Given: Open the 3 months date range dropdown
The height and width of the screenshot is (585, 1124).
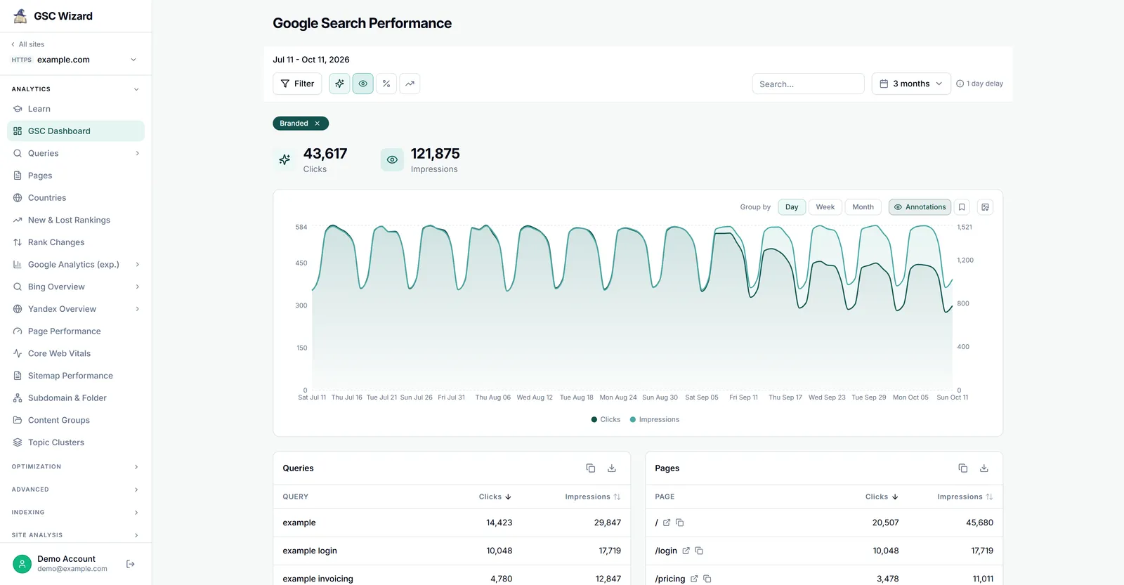Looking at the screenshot, I should 911,84.
